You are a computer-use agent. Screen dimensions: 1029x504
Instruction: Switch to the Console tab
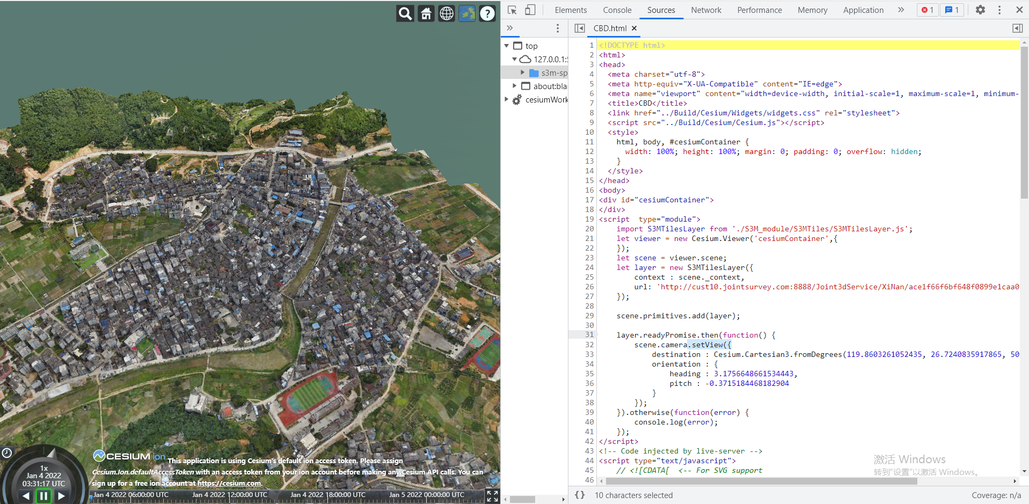point(617,10)
